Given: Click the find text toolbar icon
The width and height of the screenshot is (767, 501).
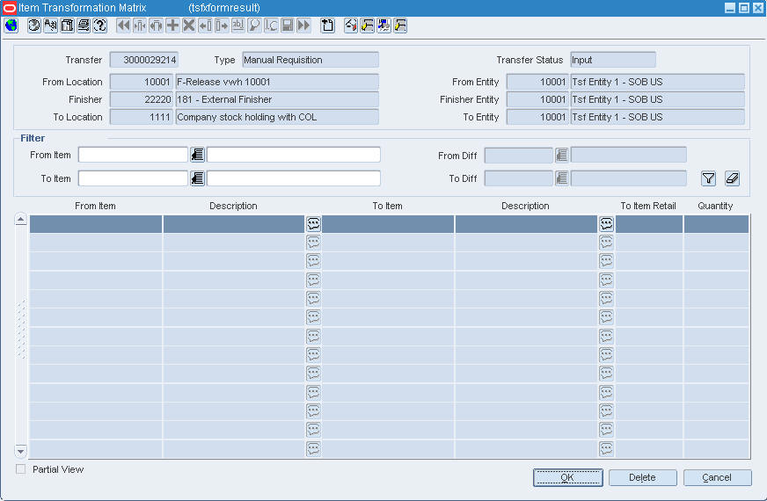Looking at the screenshot, I should (x=50, y=25).
